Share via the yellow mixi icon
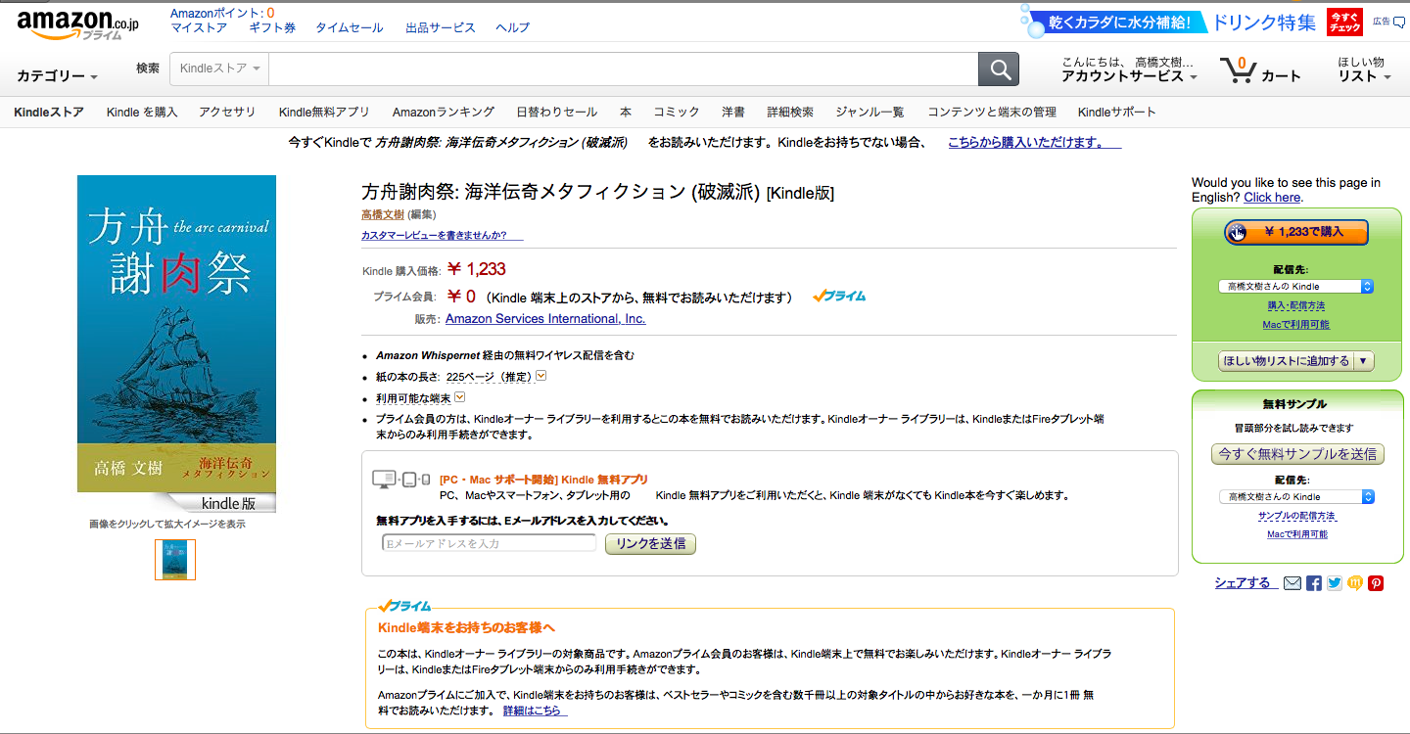 [1355, 583]
